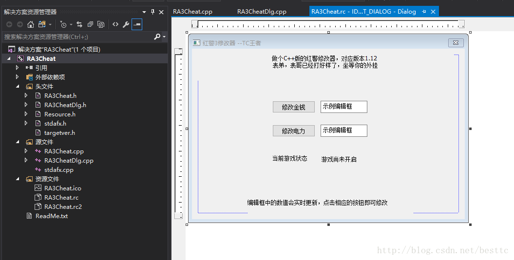Select the 修改金钱 button in dialog
The height and width of the screenshot is (260, 514).
click(294, 107)
